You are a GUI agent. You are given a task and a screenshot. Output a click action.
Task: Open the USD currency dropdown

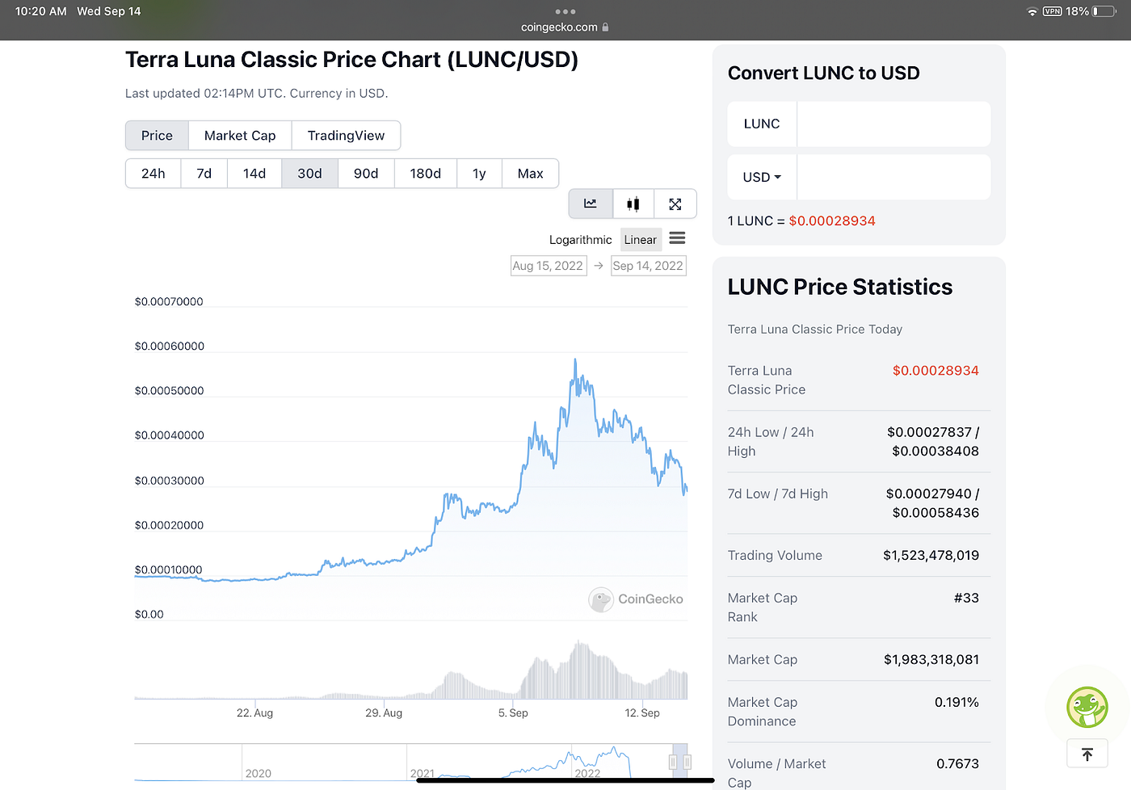pyautogui.click(x=762, y=177)
